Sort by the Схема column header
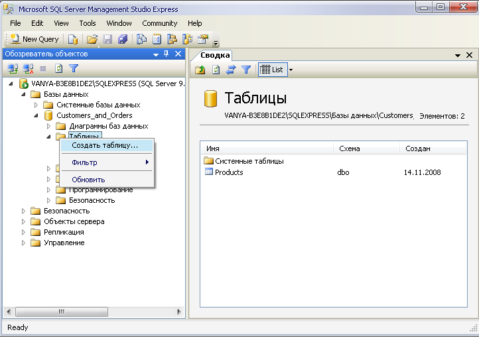 coord(366,148)
